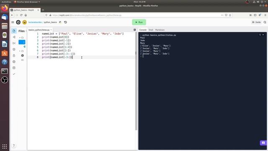Search within the console output
268x151 pixels.
pyautogui.click(x=260, y=35)
